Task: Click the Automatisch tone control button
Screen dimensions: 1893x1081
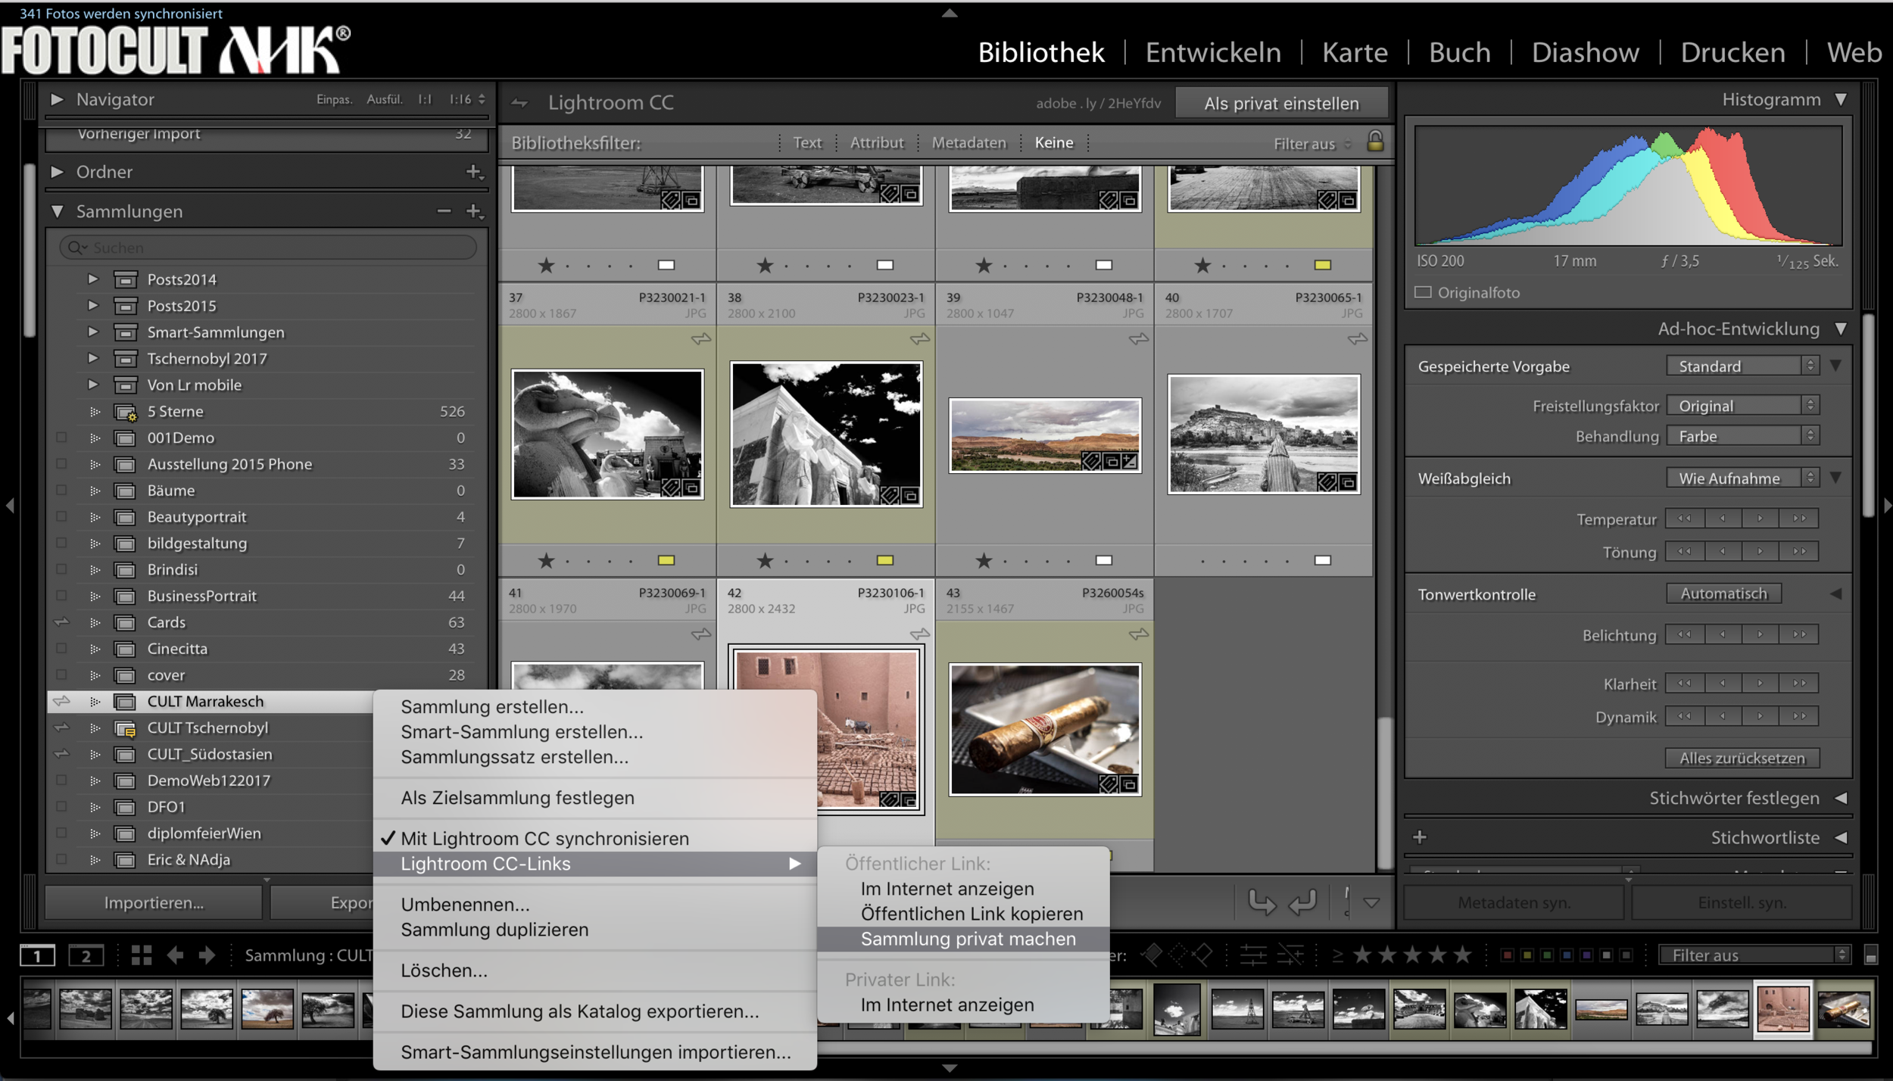Action: point(1724,594)
